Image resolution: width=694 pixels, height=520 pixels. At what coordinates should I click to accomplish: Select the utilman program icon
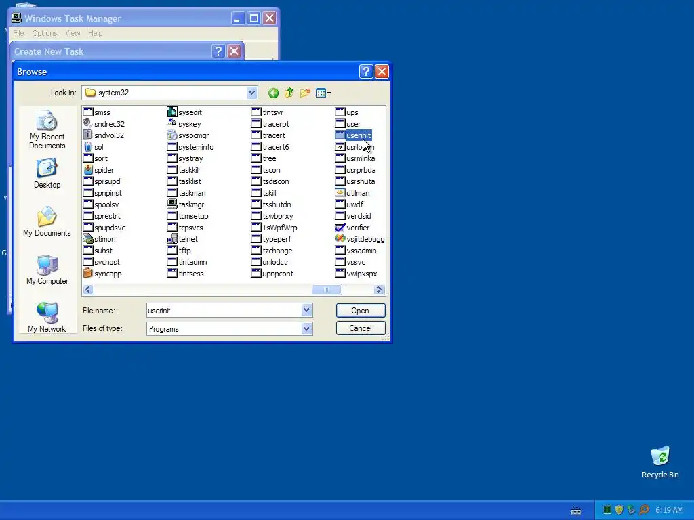tap(340, 193)
